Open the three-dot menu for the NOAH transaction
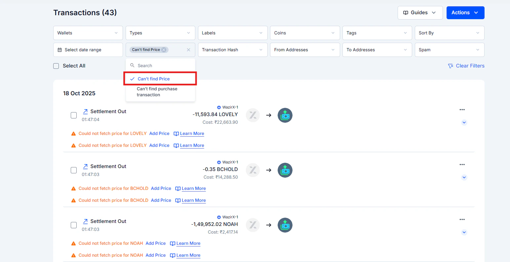The height and width of the screenshot is (262, 510). [462, 219]
